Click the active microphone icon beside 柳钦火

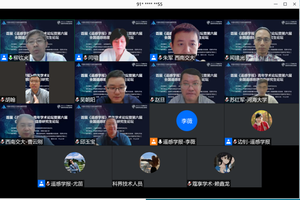(x=11, y=58)
